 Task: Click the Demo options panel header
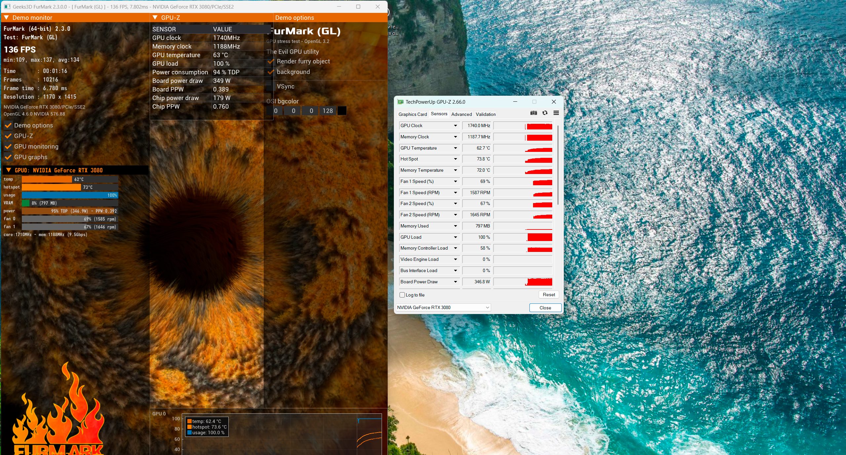(330, 17)
